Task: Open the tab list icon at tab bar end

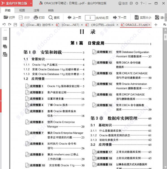Action: [x=165, y=25]
